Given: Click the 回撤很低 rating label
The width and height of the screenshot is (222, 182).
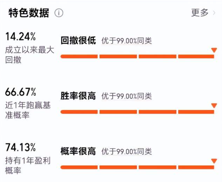Looking at the screenshot, I should [78, 40].
